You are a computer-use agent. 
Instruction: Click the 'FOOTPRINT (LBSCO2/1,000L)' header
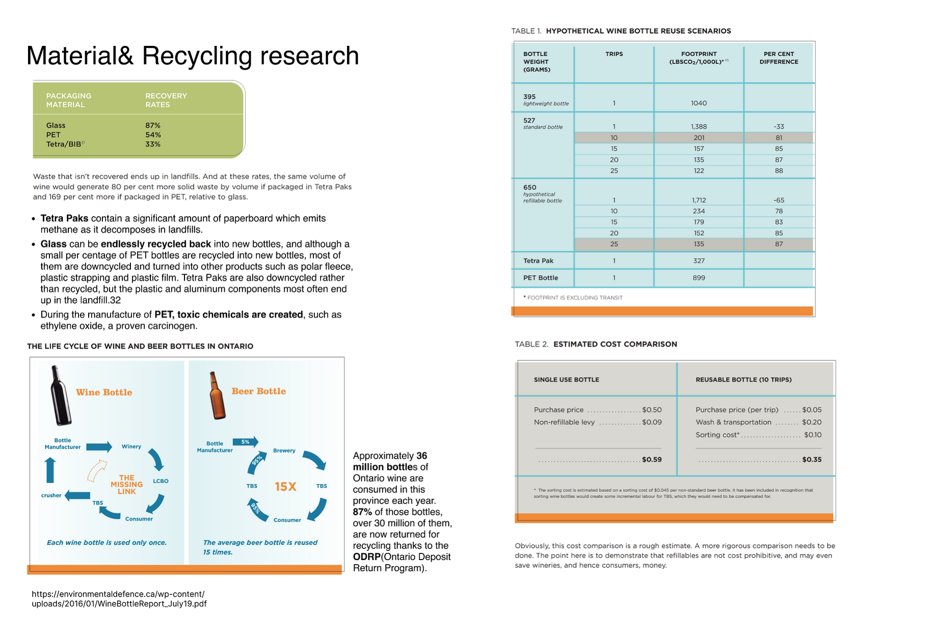coord(699,58)
